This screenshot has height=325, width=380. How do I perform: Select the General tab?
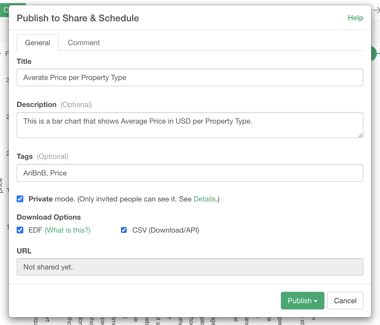38,43
